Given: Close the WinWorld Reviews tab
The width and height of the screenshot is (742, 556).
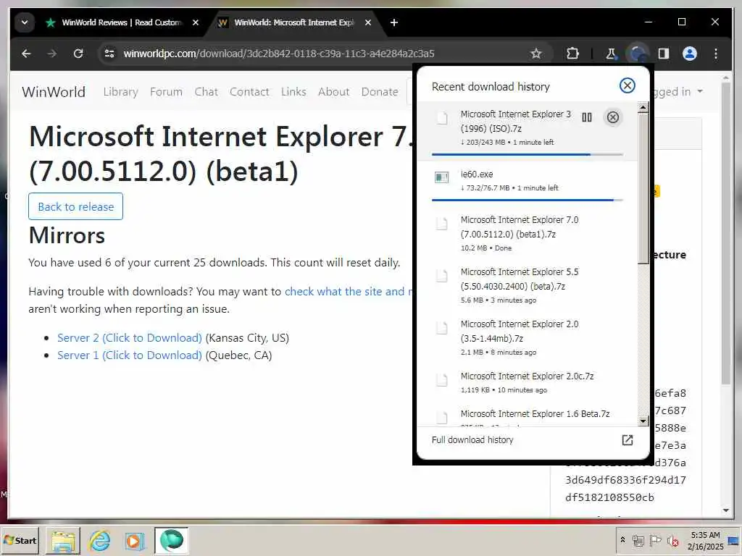Looking at the screenshot, I should (196, 22).
